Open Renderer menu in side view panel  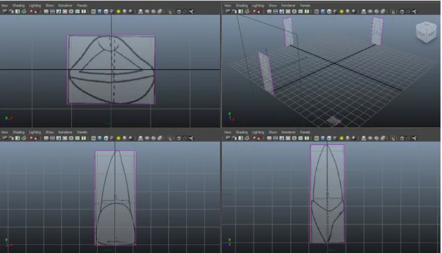288,132
